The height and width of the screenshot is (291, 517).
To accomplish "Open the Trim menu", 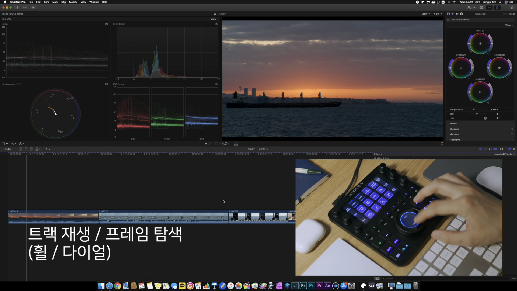I will pyautogui.click(x=46, y=2).
